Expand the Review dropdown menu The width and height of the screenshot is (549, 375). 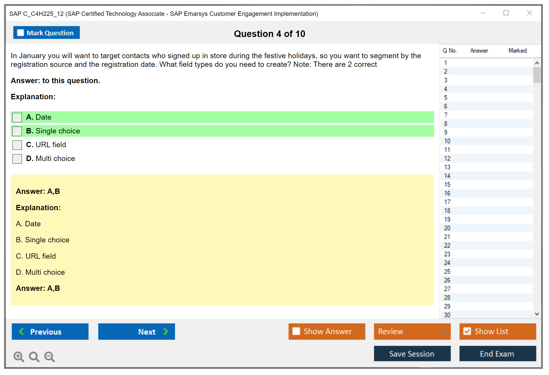point(443,331)
